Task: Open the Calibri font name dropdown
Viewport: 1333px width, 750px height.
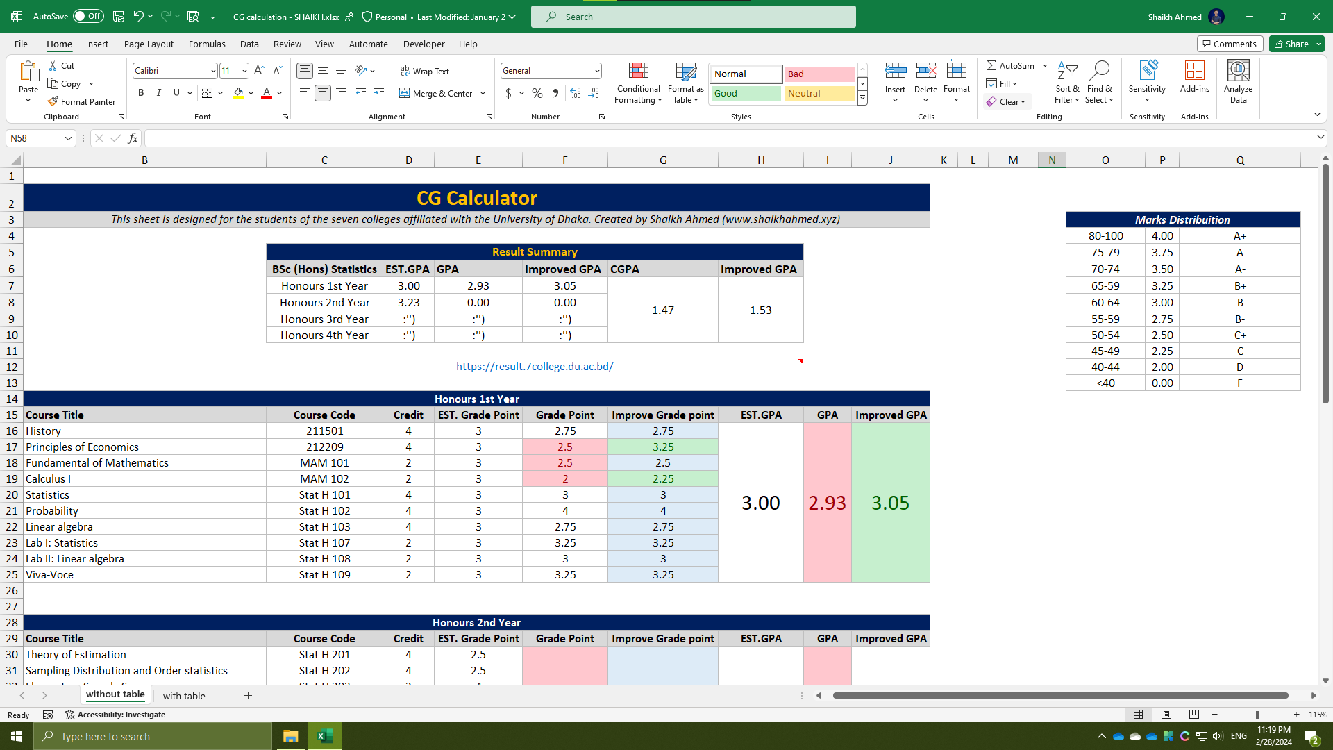Action: [213, 71]
